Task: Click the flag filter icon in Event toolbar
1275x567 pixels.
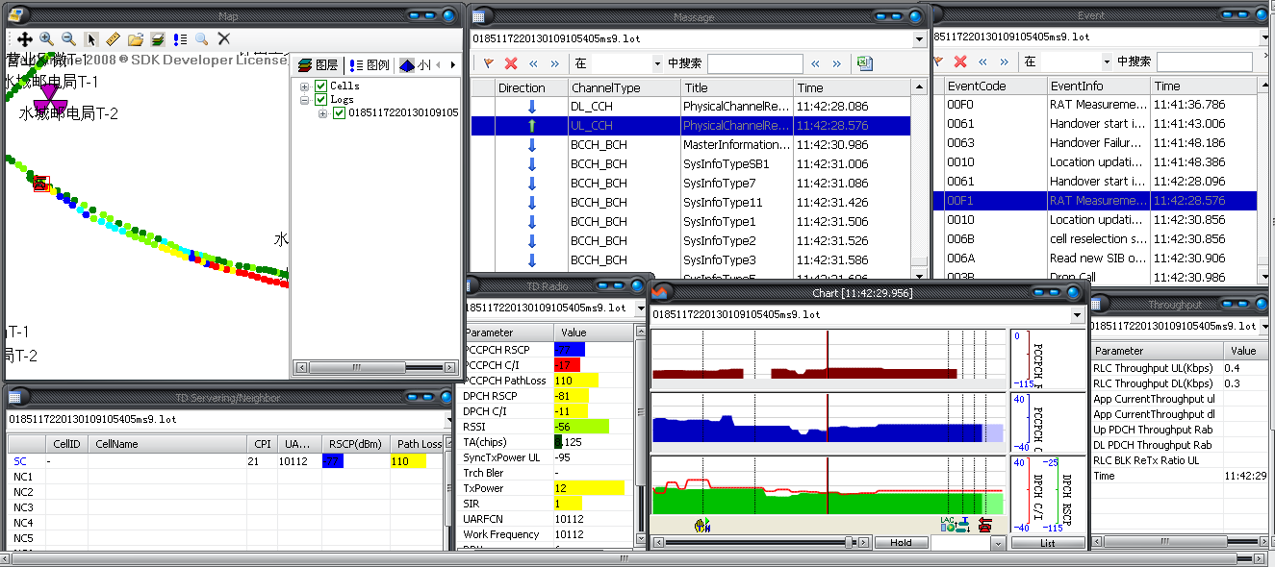Action: pos(938,62)
